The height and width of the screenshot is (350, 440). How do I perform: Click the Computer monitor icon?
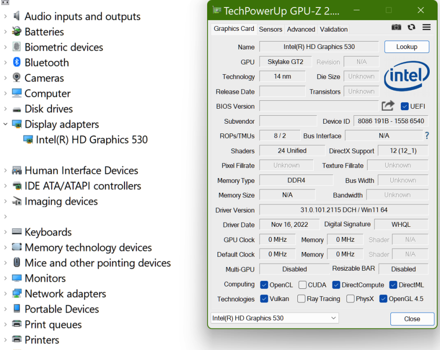[17, 93]
